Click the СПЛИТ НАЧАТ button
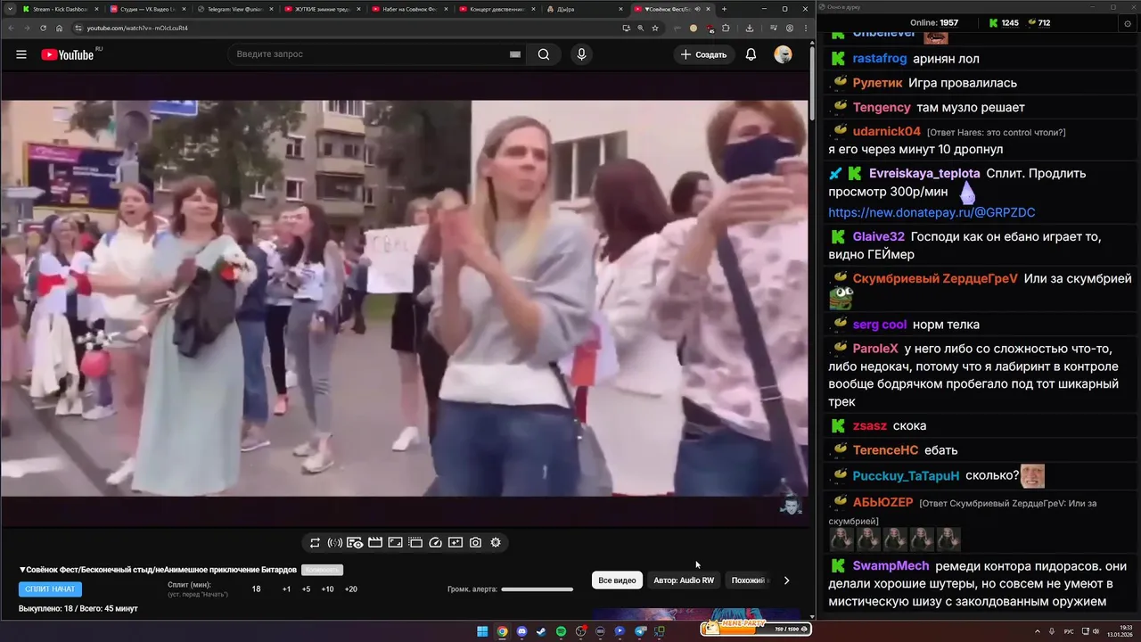 click(50, 589)
